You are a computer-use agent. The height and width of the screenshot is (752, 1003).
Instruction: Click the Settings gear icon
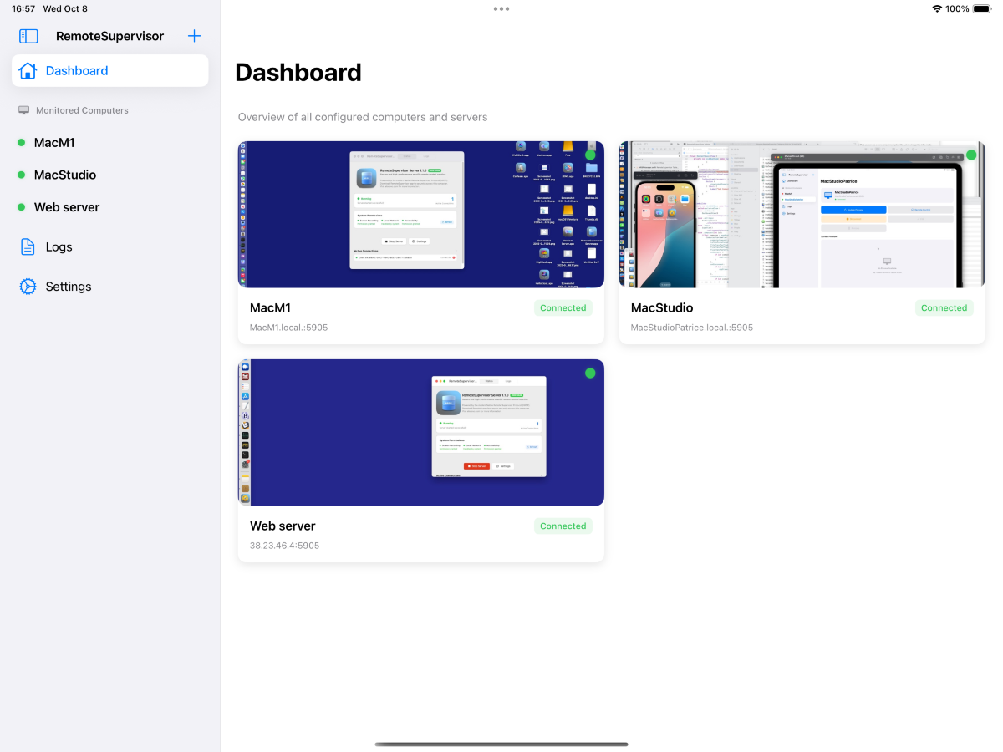tap(28, 287)
